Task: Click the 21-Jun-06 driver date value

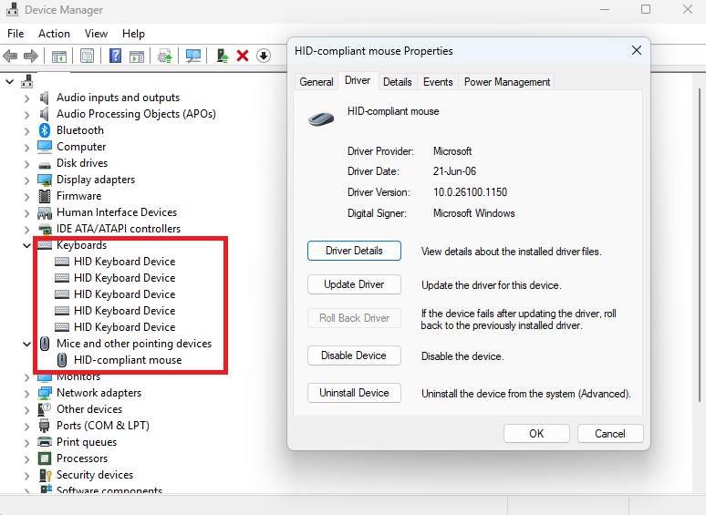Action: (x=455, y=171)
